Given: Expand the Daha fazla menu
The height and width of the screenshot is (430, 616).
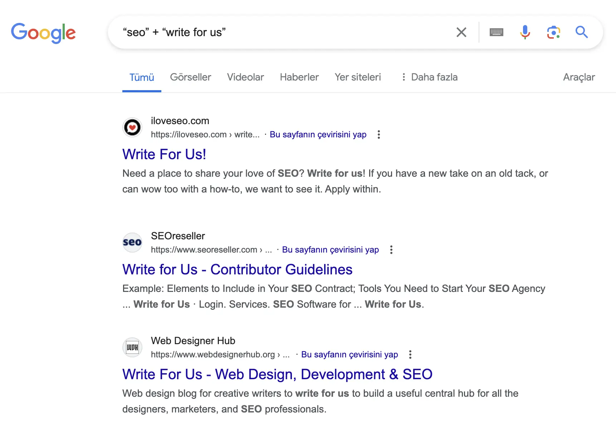Looking at the screenshot, I should (429, 77).
